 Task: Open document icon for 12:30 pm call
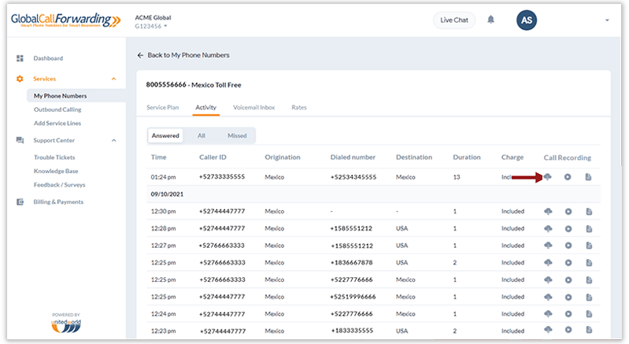tap(589, 211)
